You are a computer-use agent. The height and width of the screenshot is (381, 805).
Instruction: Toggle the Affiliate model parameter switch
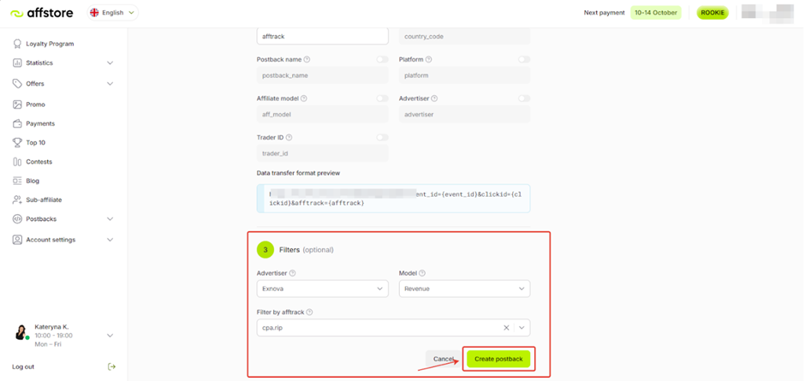pyautogui.click(x=382, y=98)
